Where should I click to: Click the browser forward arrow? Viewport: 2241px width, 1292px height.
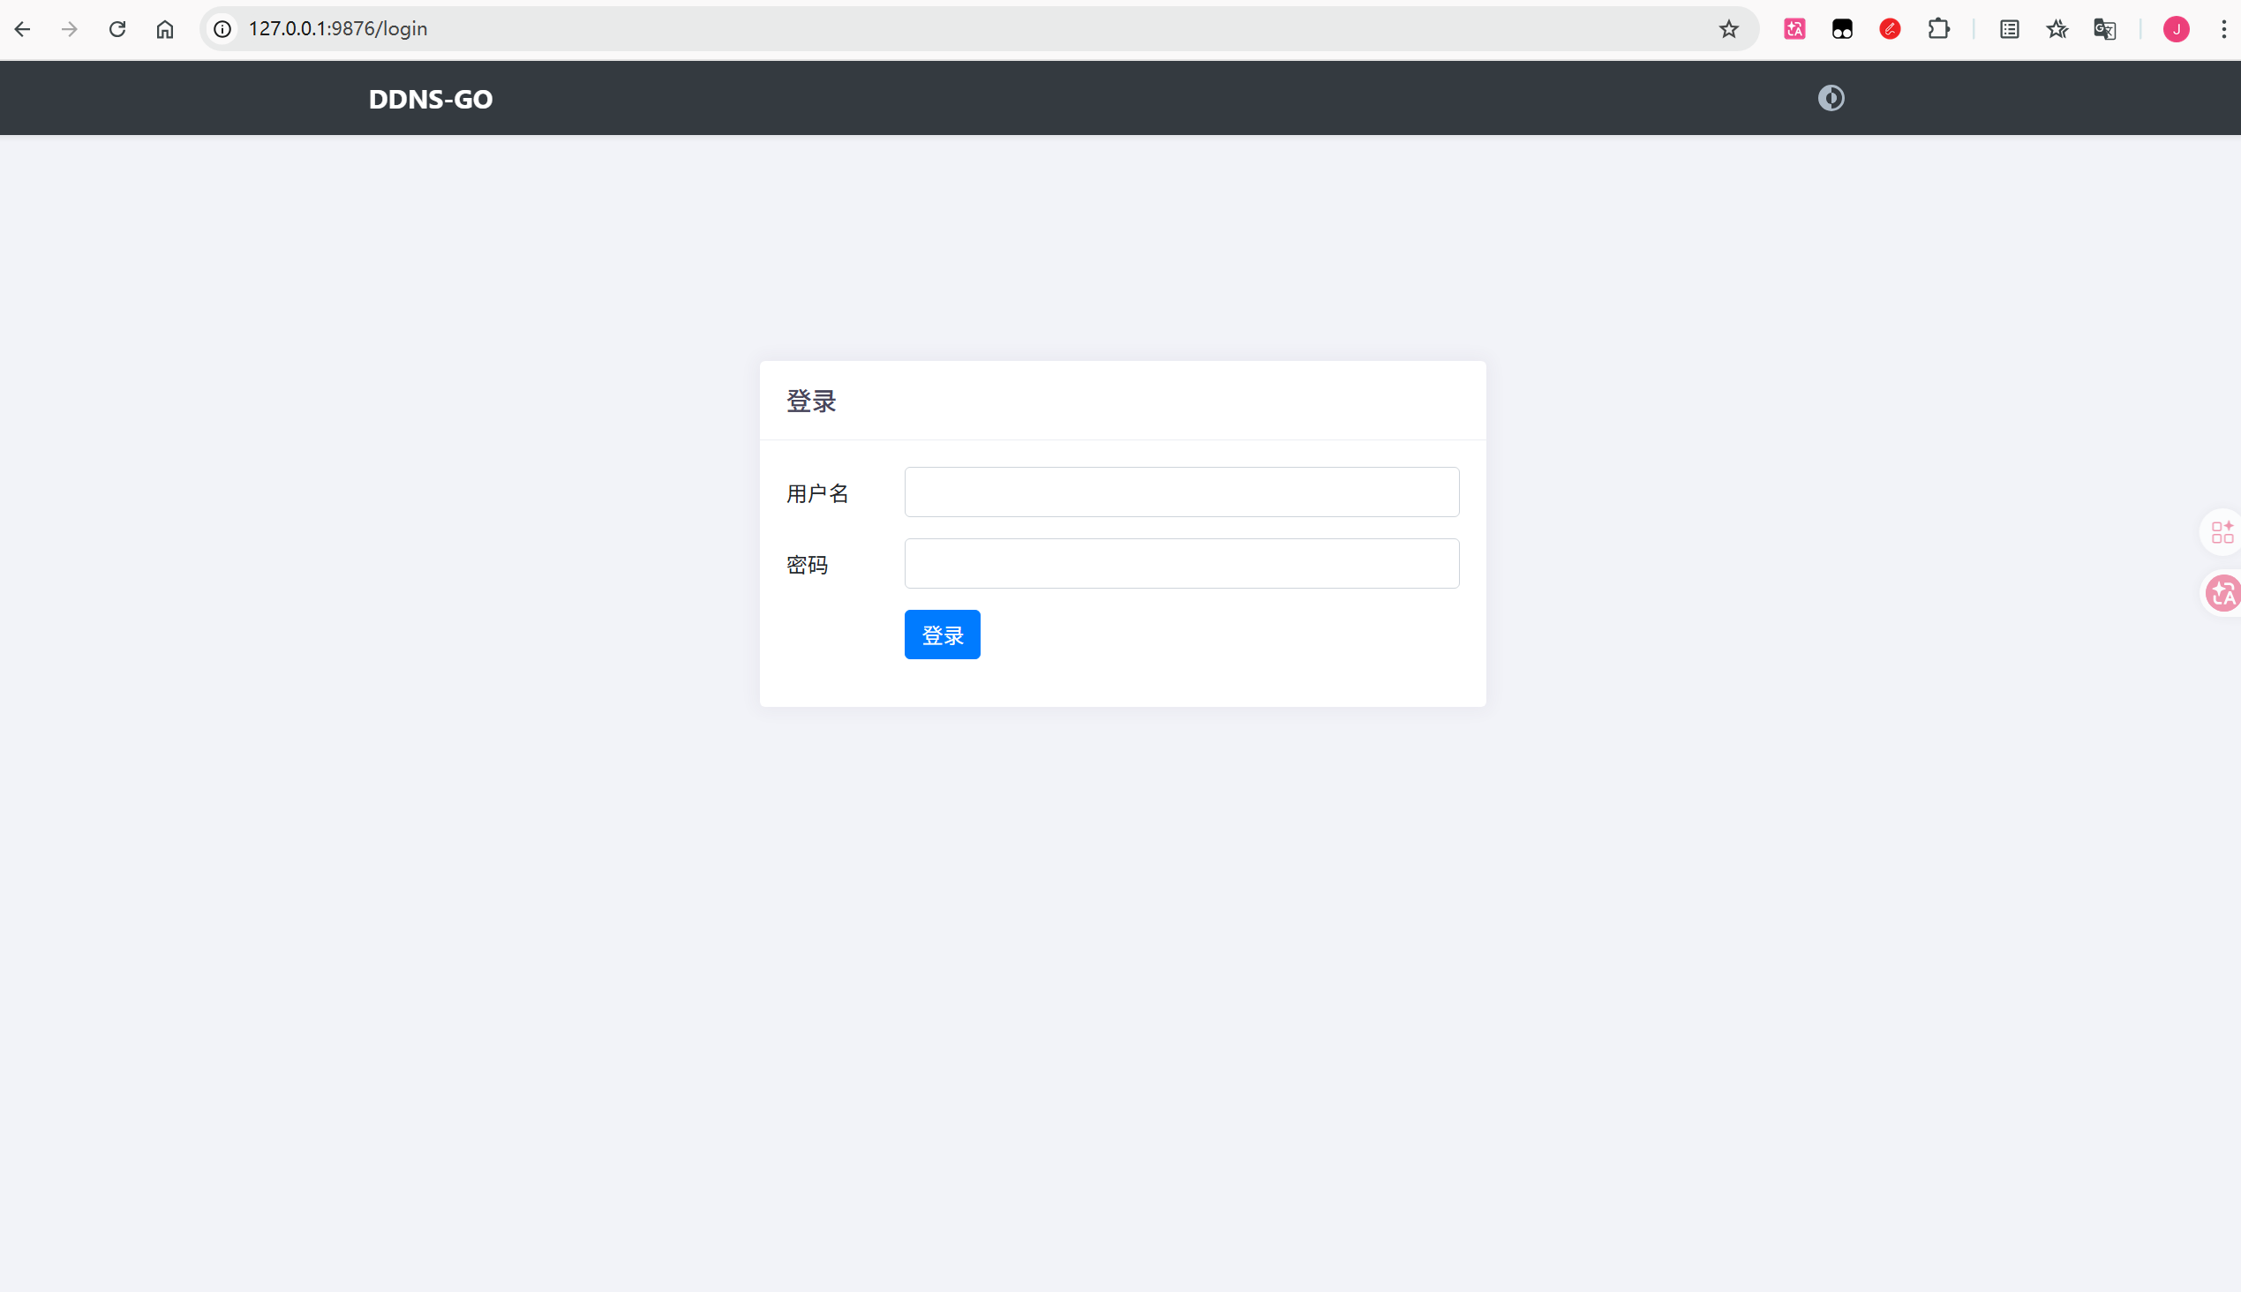click(69, 29)
